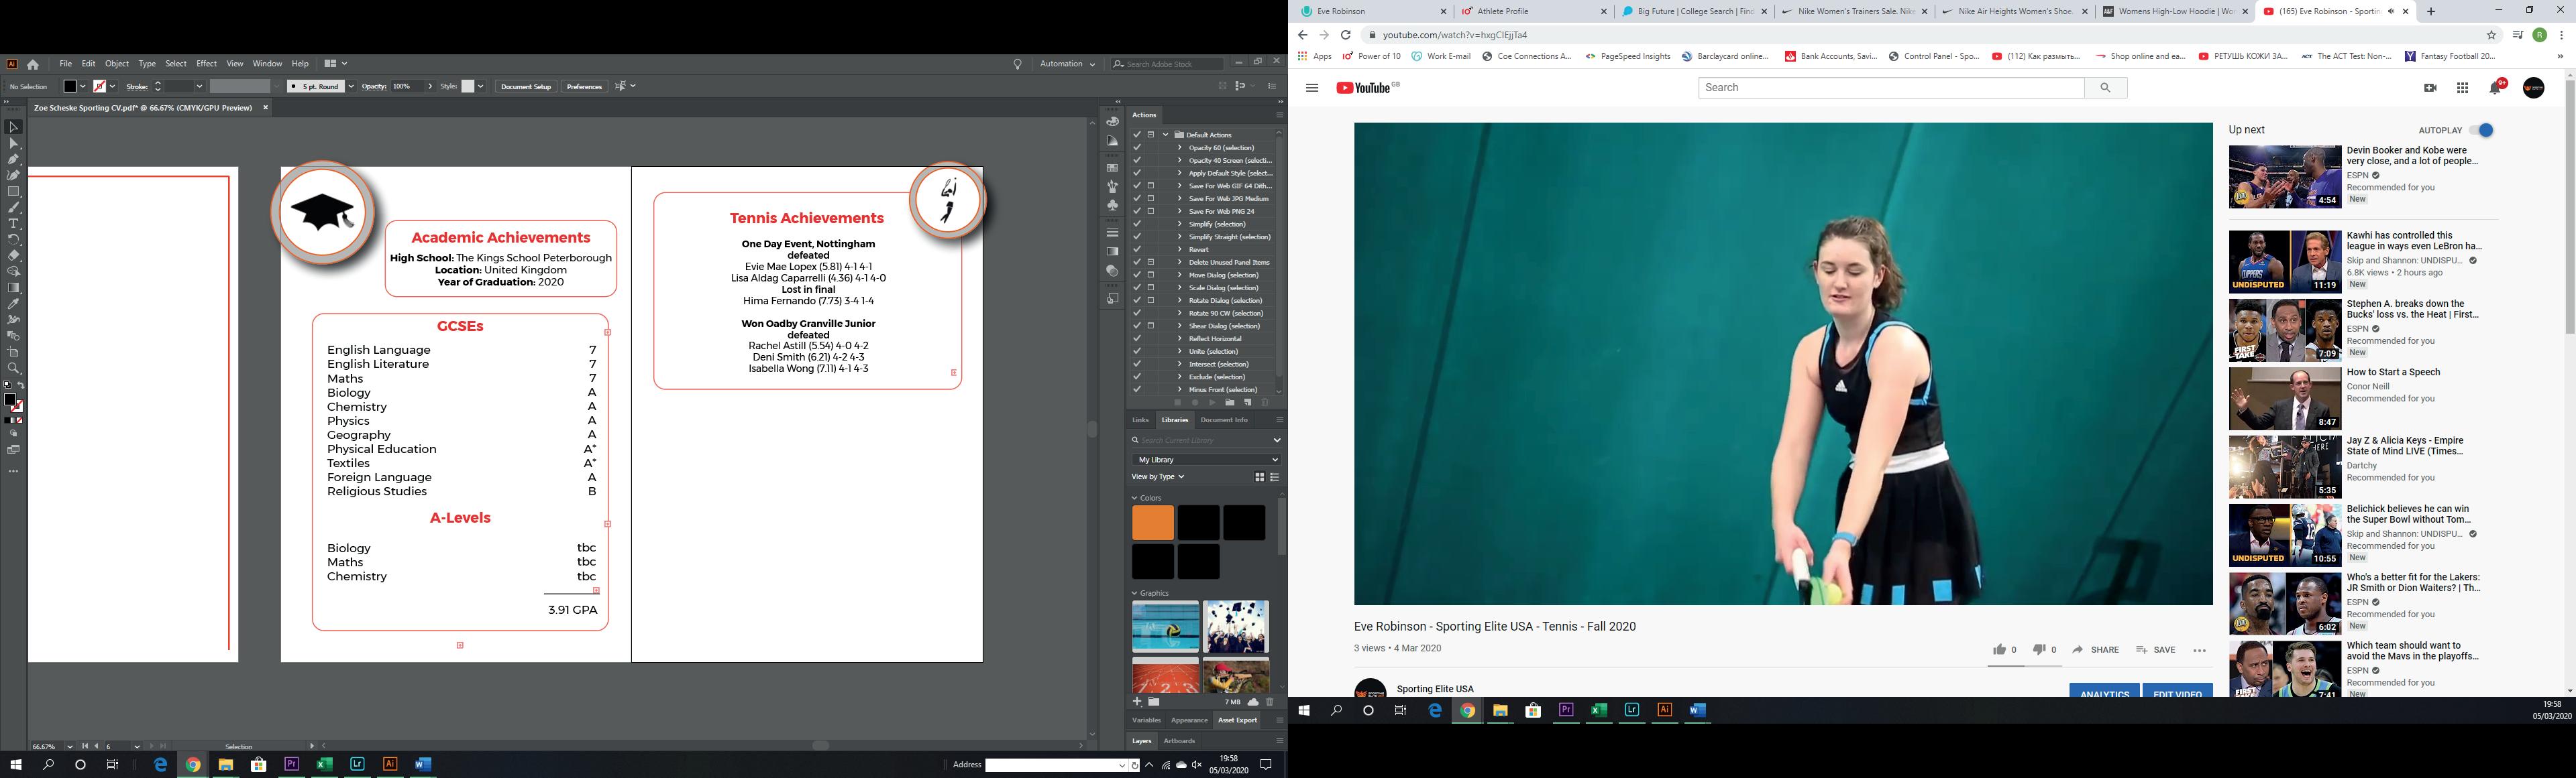Select the Pen tool

[14, 159]
